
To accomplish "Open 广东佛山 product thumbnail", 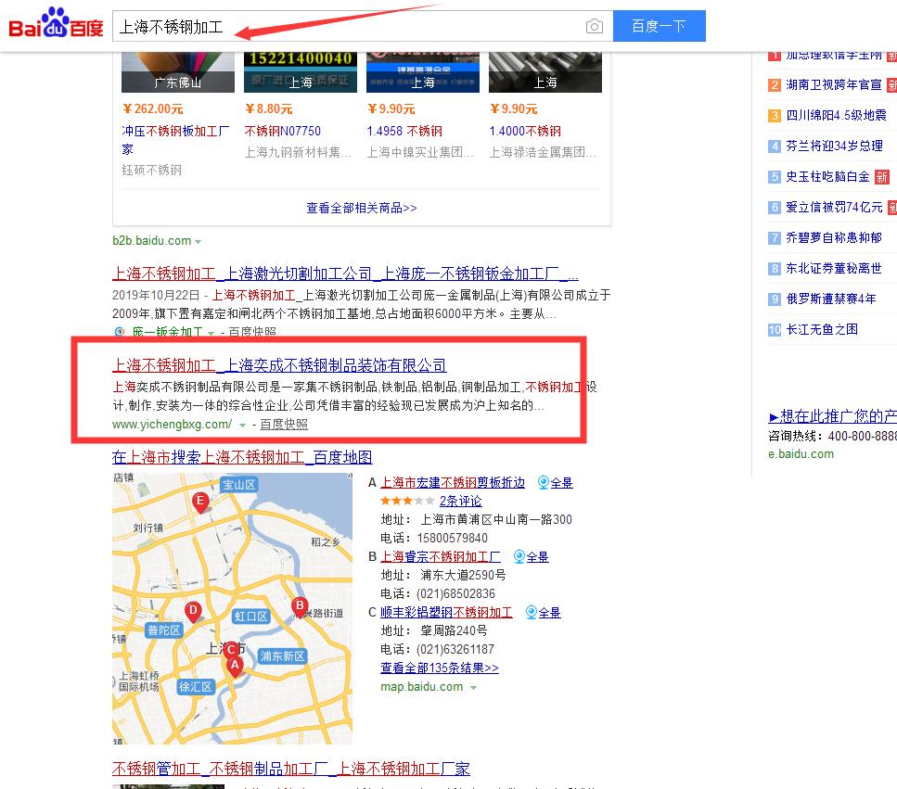I will click(x=178, y=72).
